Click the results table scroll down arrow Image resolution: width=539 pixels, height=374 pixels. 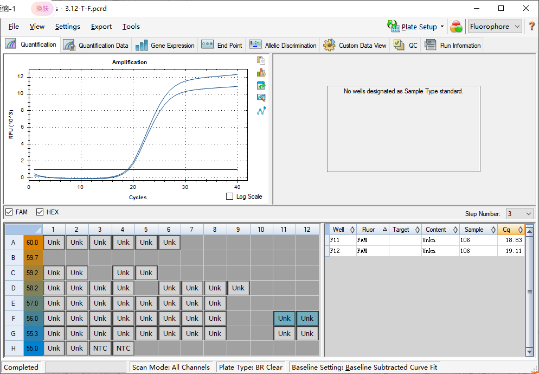click(529, 352)
